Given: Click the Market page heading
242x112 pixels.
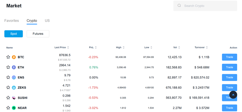Looking at the screenshot, I should pyautogui.click(x=14, y=6).
